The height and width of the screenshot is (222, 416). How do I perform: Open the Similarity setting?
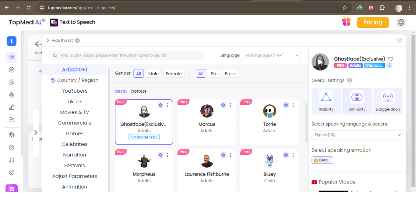tap(357, 97)
